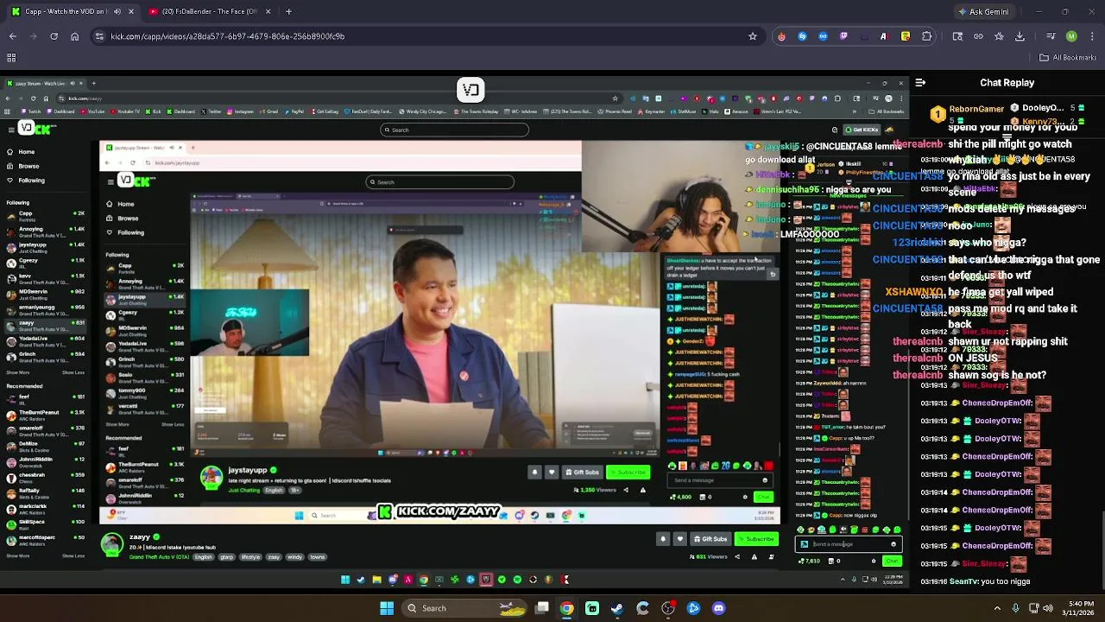Screen dimensions: 1105x622
Task: Open Steam from the taskbar
Action: pos(617,608)
